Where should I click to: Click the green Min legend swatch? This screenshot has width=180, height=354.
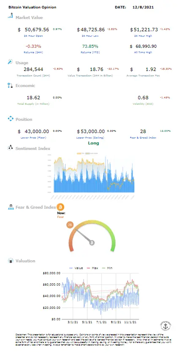coord(104,268)
